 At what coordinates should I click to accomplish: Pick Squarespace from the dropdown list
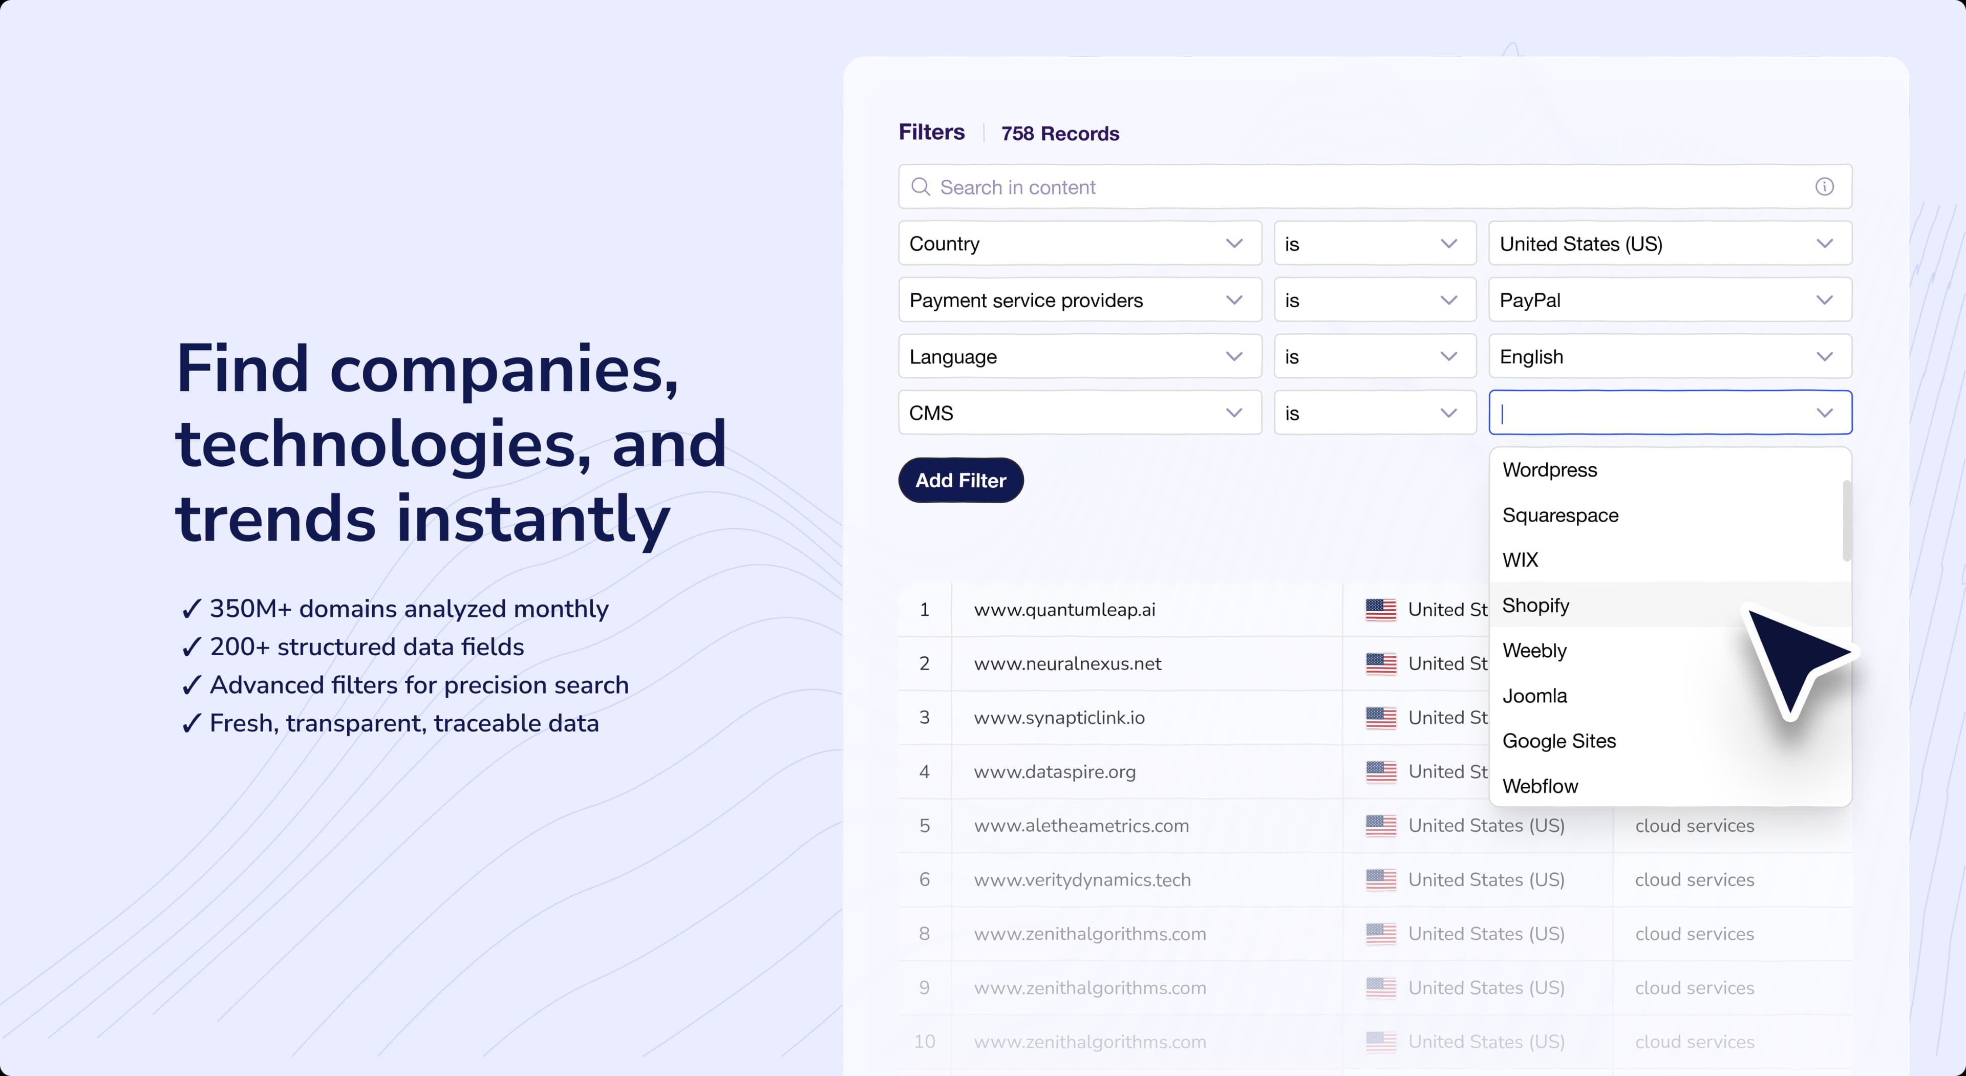1560,516
